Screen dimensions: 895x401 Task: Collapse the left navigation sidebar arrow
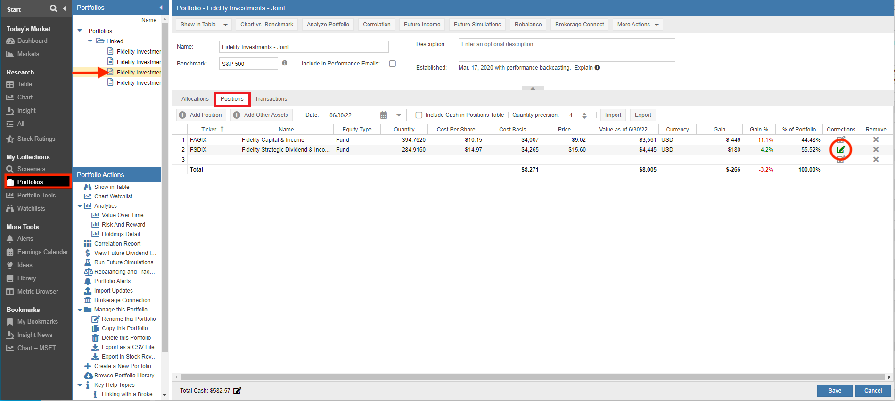[65, 8]
